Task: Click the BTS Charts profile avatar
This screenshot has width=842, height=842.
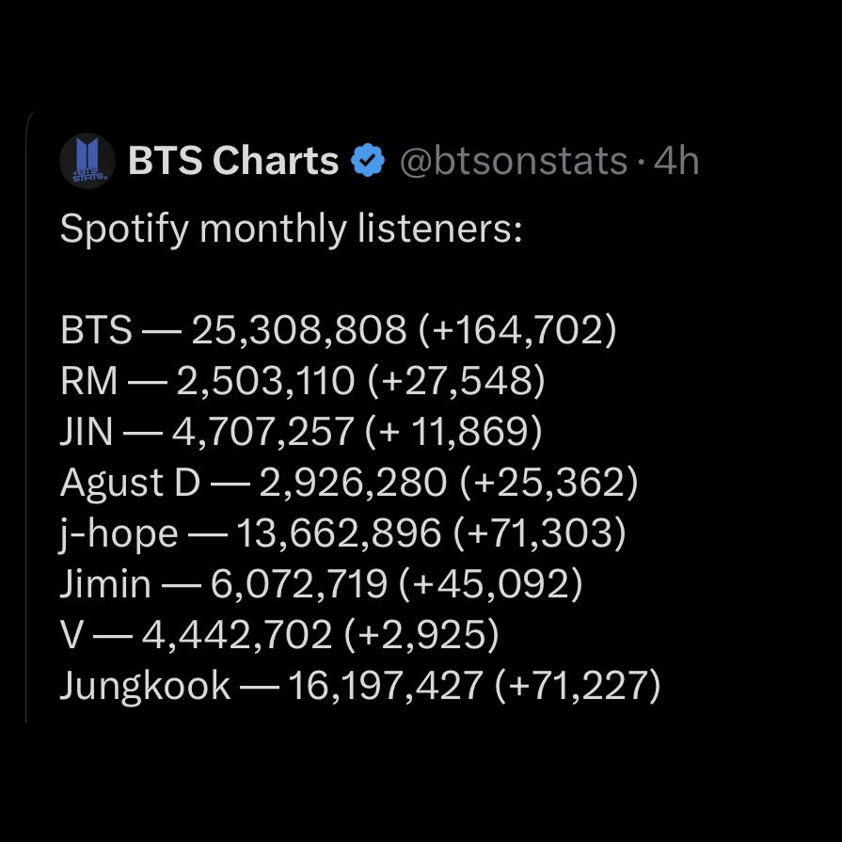Action: point(88,161)
